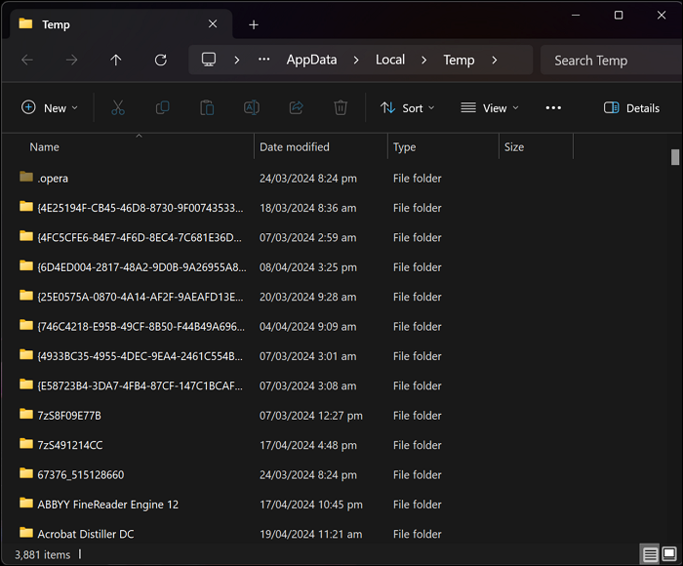Sort files by Date modified column
This screenshot has height=566, width=683.
click(x=295, y=147)
